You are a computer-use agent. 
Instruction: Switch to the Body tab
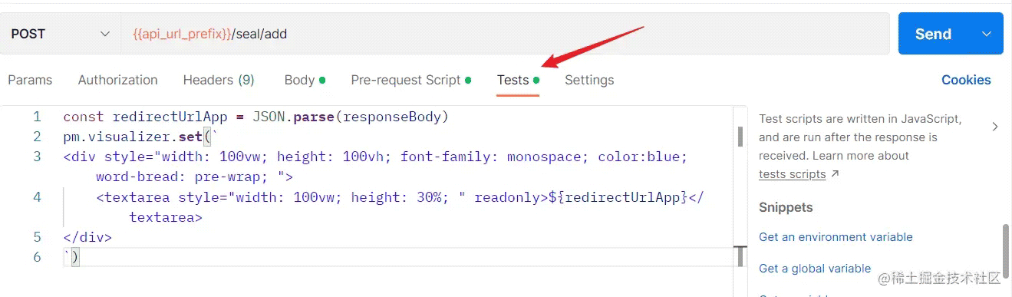coord(305,80)
